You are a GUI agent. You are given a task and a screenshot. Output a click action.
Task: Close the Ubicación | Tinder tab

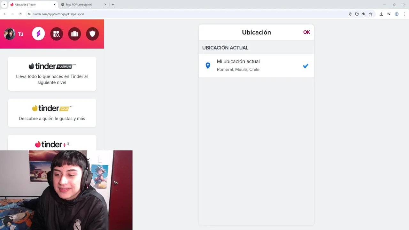pyautogui.click(x=54, y=4)
